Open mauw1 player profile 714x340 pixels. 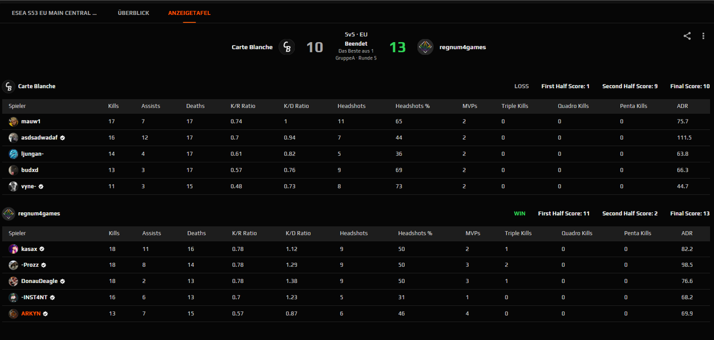(x=31, y=121)
